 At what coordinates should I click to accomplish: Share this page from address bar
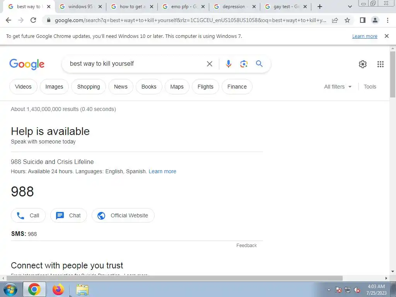335,20
